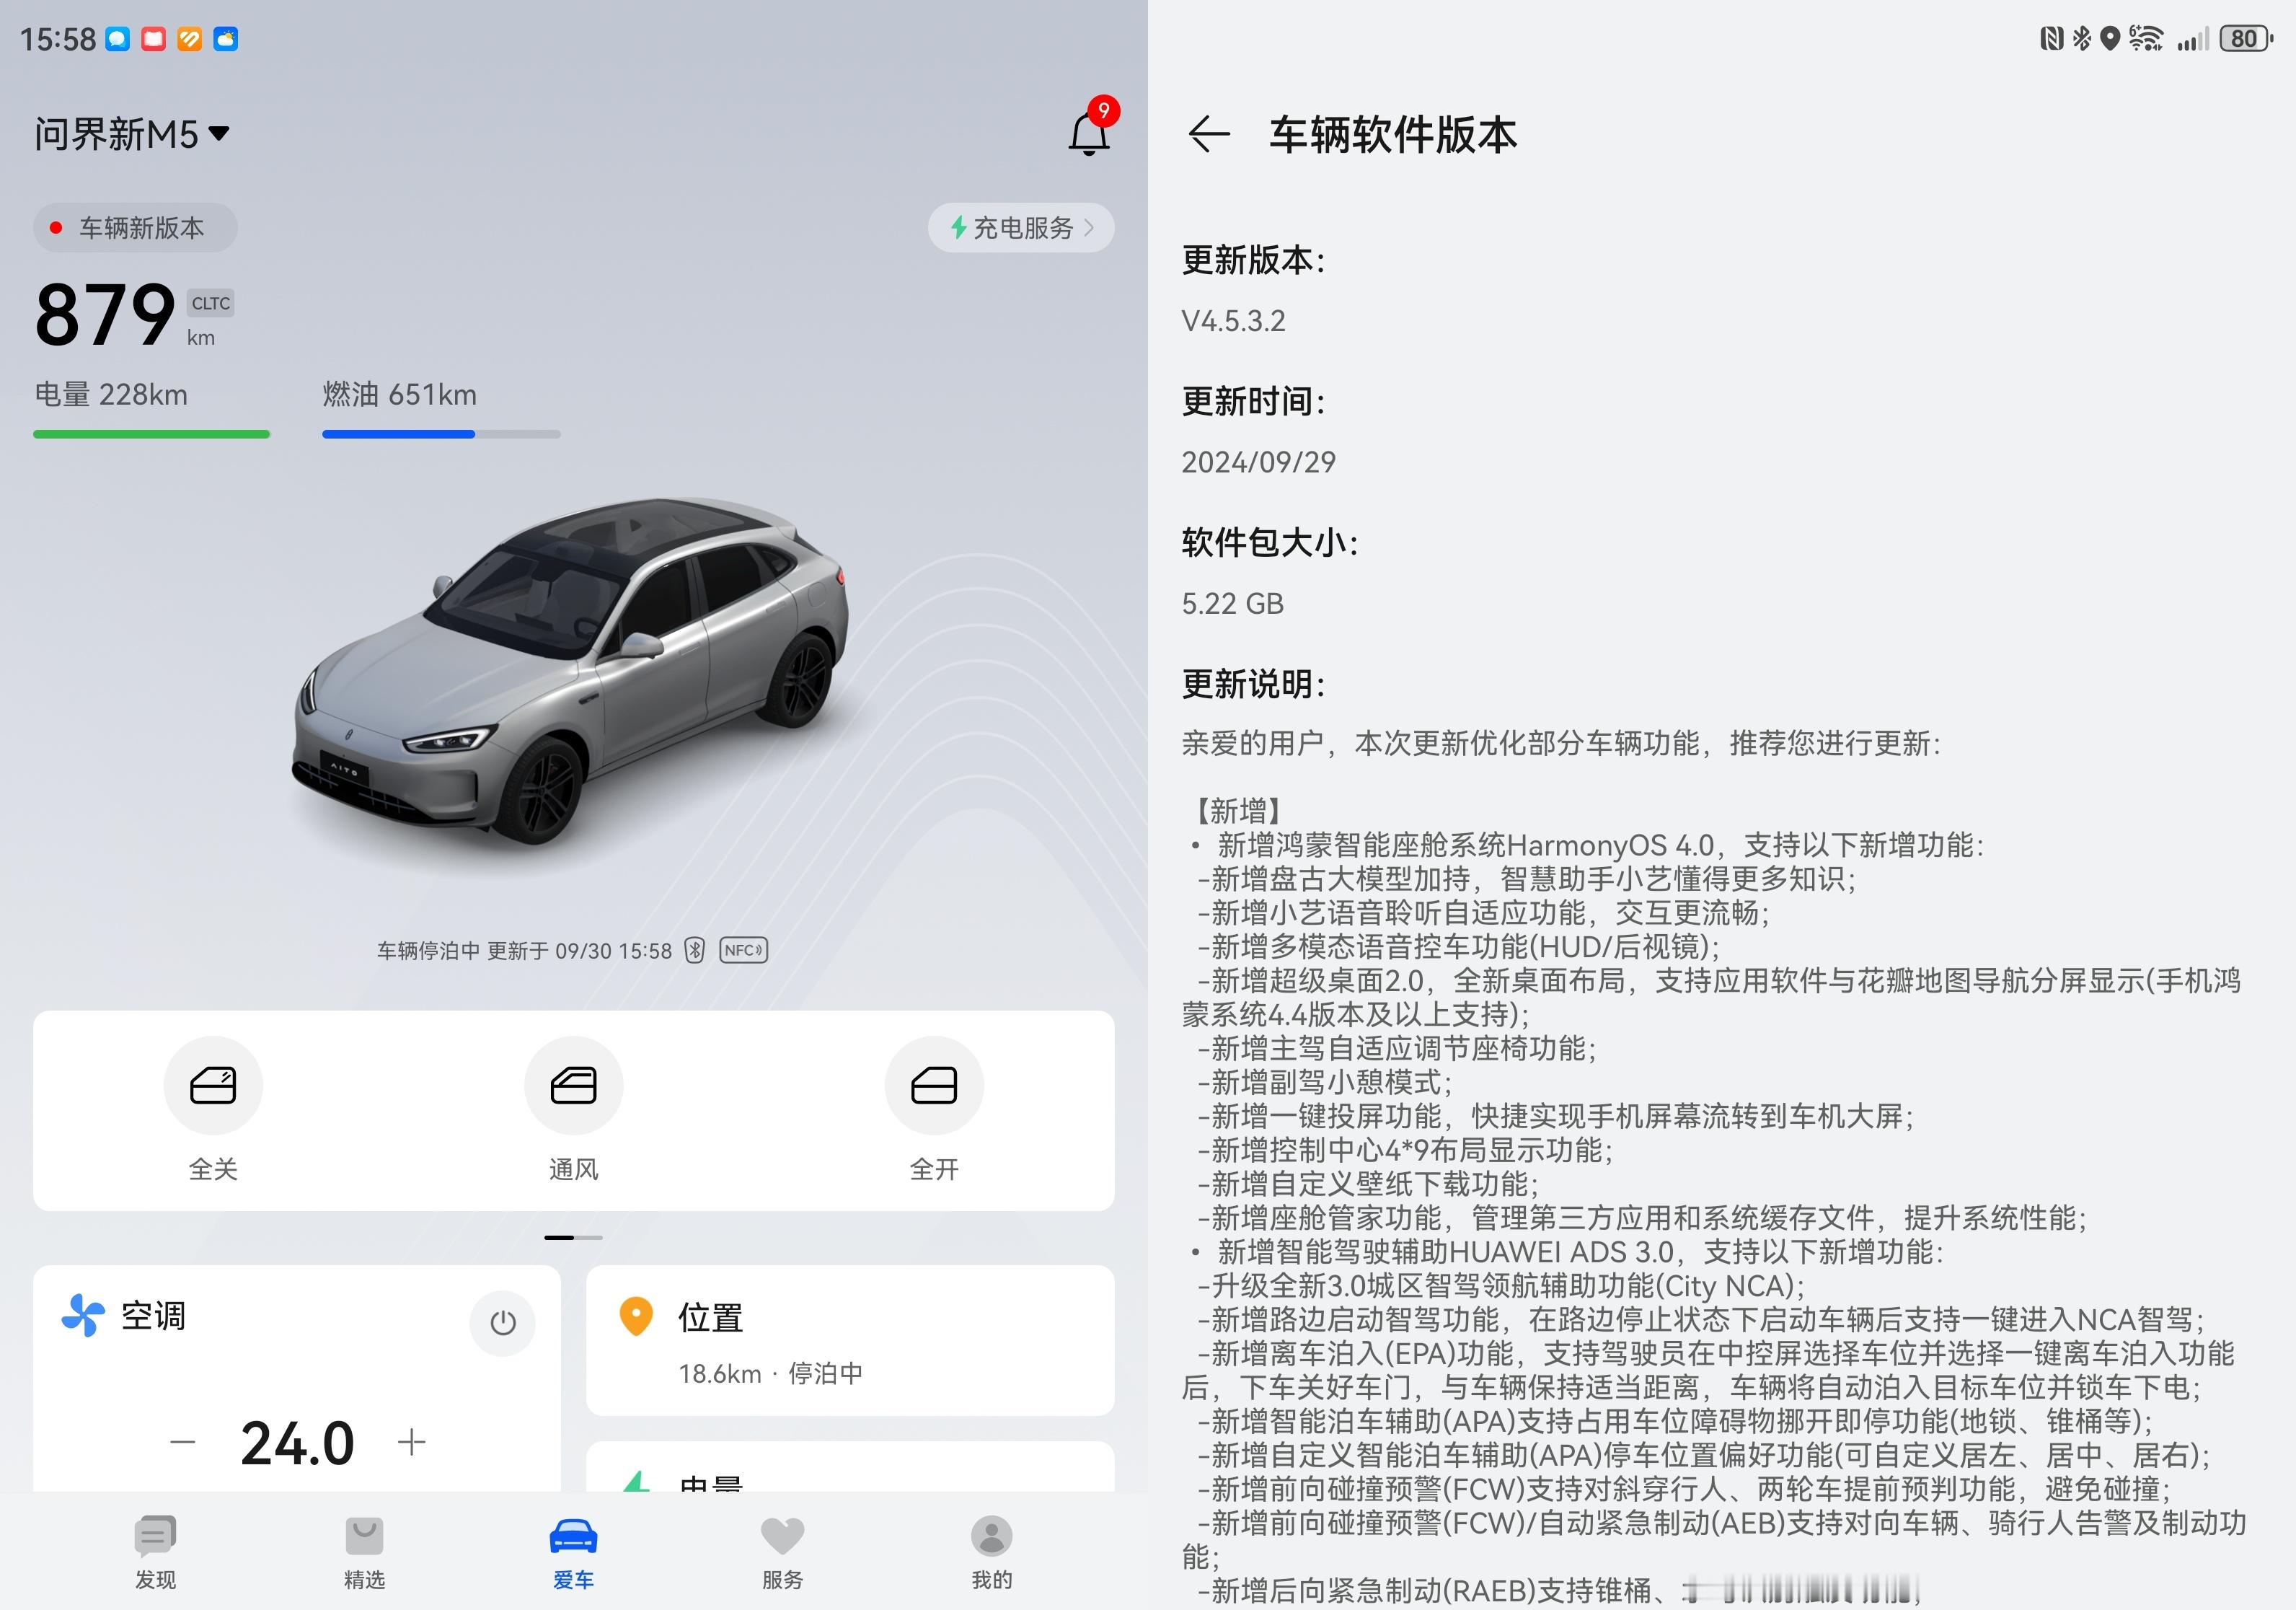
Task: Tap the HUAWEI ADS 3.0 bullet line
Action: pyautogui.click(x=1567, y=1252)
